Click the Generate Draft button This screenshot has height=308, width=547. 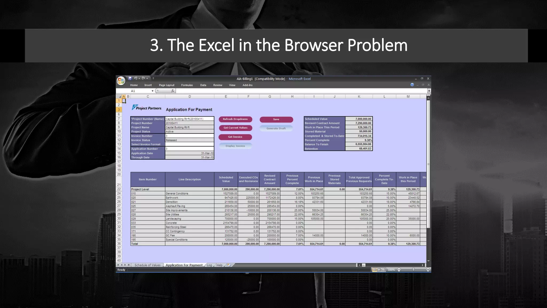(276, 129)
